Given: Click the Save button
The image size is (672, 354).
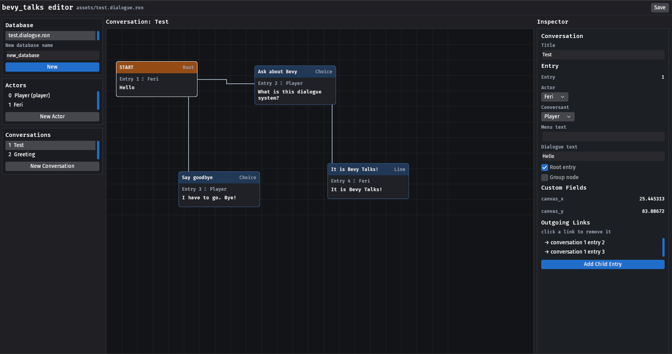Looking at the screenshot, I should pos(660,7).
